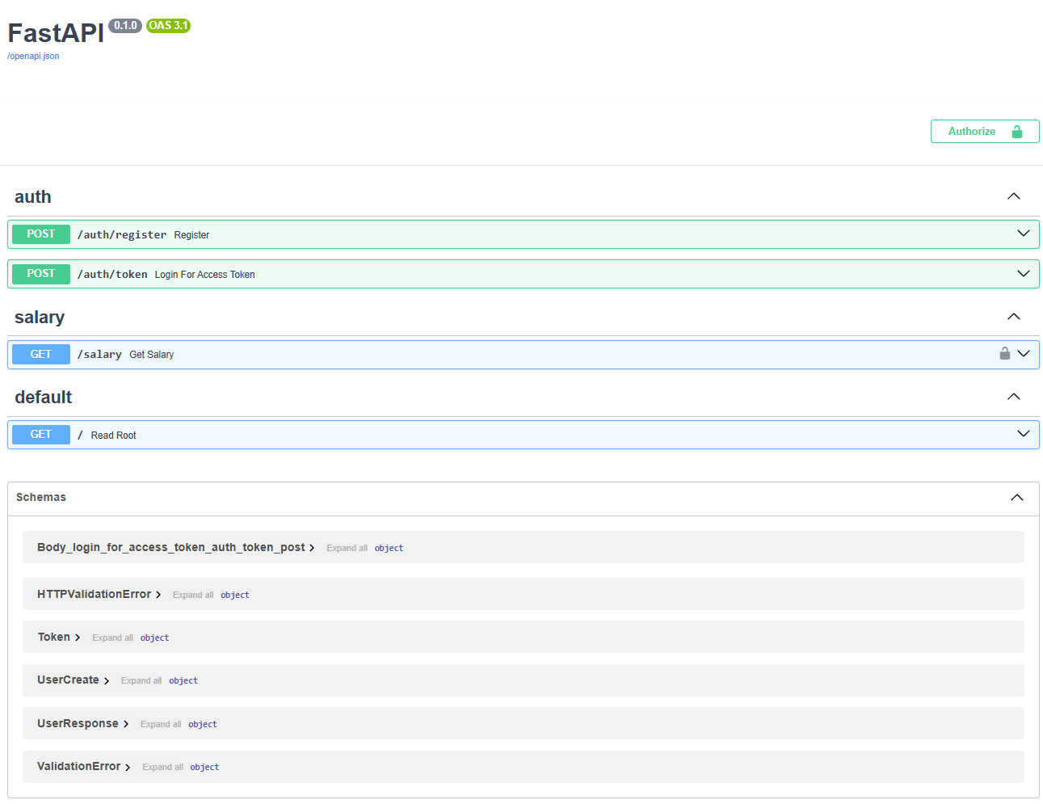Click the GET badge for Read Root
Image resolution: width=1043 pixels, height=804 pixels.
[41, 434]
